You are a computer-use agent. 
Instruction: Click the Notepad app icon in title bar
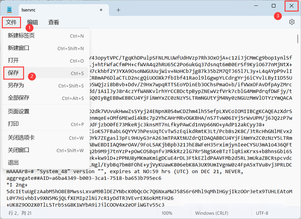point(9,10)
